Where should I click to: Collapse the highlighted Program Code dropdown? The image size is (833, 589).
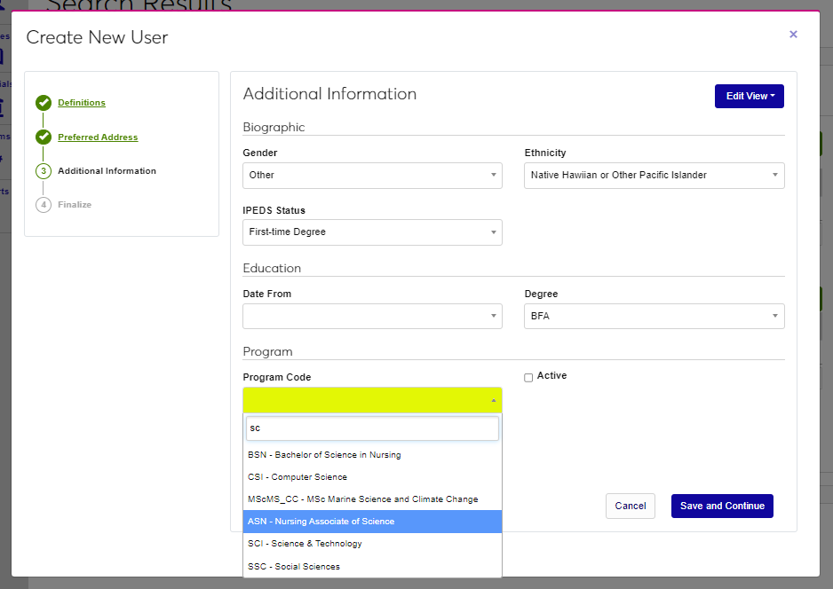[x=372, y=400]
